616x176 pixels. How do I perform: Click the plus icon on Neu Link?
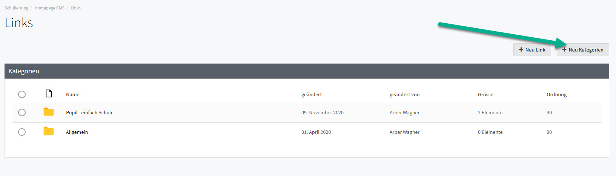pyautogui.click(x=521, y=50)
